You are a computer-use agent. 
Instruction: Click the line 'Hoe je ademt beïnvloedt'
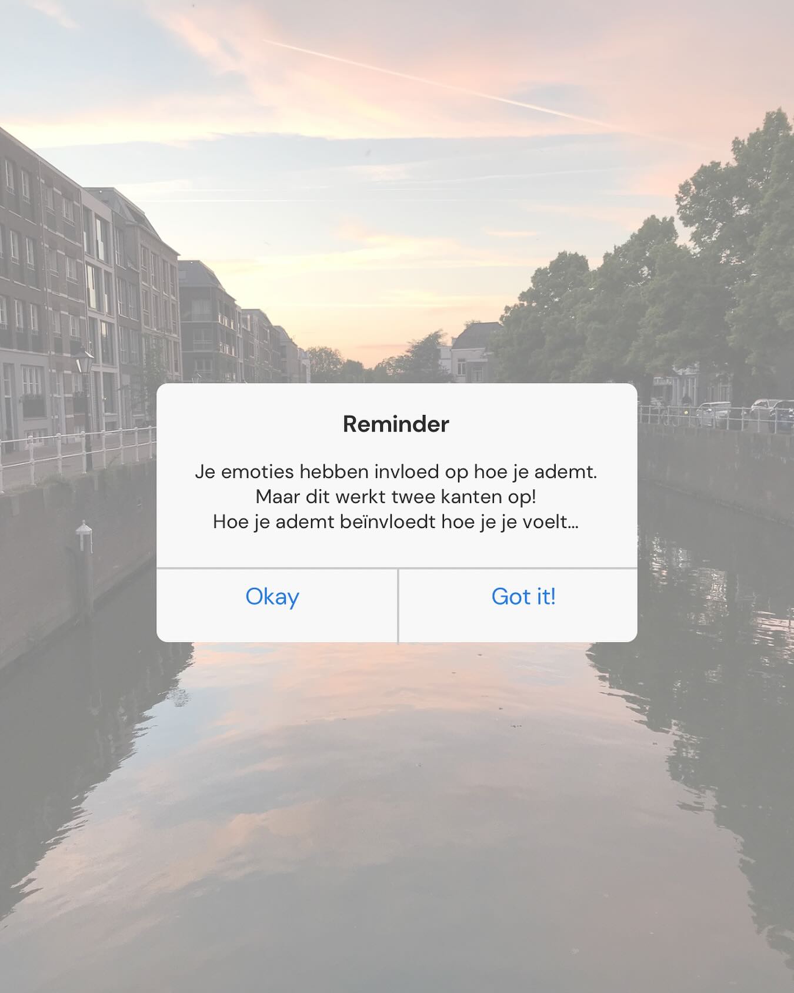pyautogui.click(x=396, y=522)
